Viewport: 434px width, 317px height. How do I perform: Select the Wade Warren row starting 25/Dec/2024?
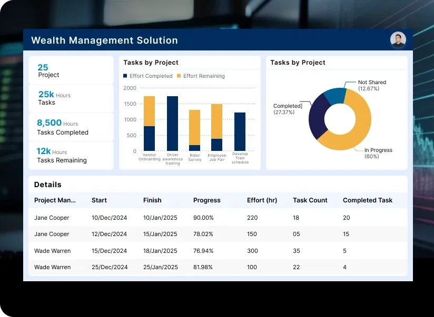point(217,267)
